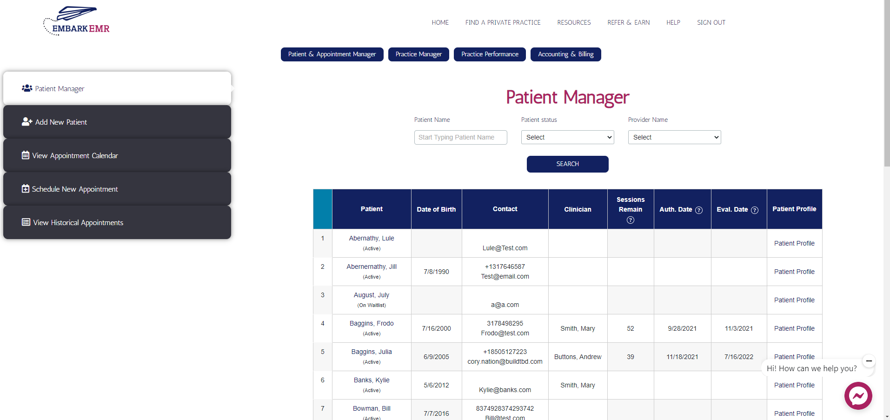Open the Auth. Date help tooltip icon
The height and width of the screenshot is (420, 890).
pyautogui.click(x=699, y=210)
